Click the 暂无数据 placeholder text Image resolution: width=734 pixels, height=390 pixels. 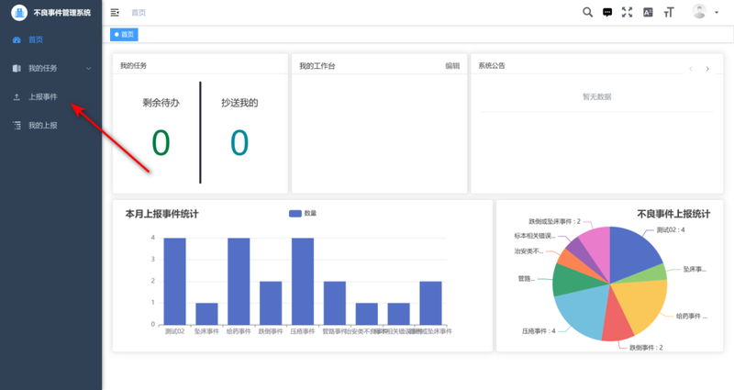click(597, 97)
